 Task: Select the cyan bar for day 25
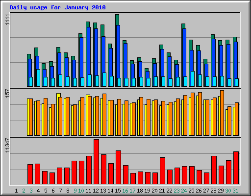(193, 79)
